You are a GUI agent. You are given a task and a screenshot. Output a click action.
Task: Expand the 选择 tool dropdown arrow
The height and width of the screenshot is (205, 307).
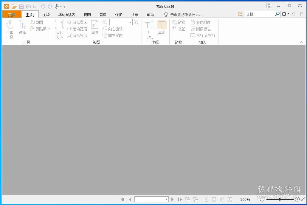tap(22, 36)
